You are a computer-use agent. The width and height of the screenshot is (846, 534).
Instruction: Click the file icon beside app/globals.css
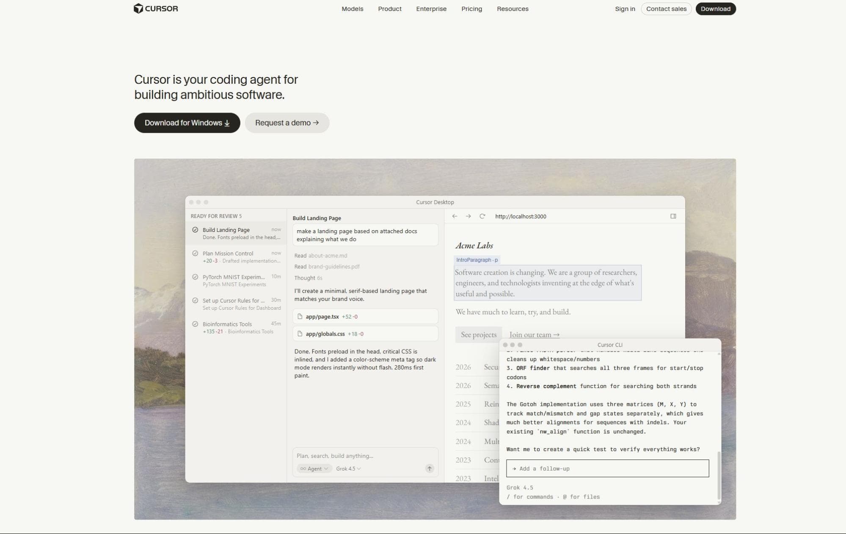(300, 334)
